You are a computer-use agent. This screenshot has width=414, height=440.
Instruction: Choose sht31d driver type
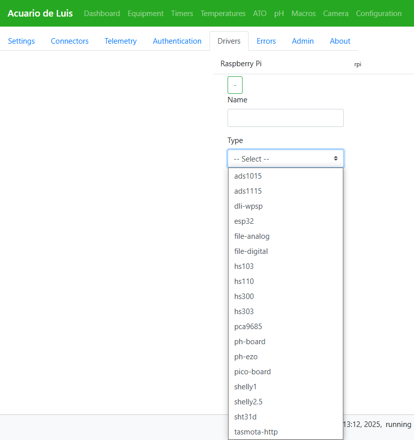[x=285, y=417]
